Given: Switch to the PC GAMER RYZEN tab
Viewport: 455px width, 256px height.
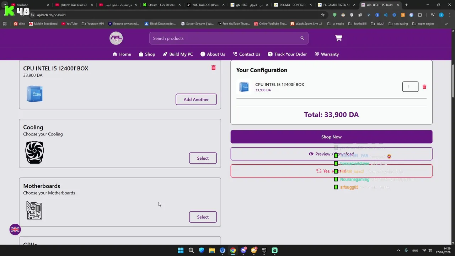Looking at the screenshot, I should point(336,5).
